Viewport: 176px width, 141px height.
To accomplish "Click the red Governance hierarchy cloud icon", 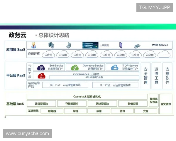I will (42, 76).
